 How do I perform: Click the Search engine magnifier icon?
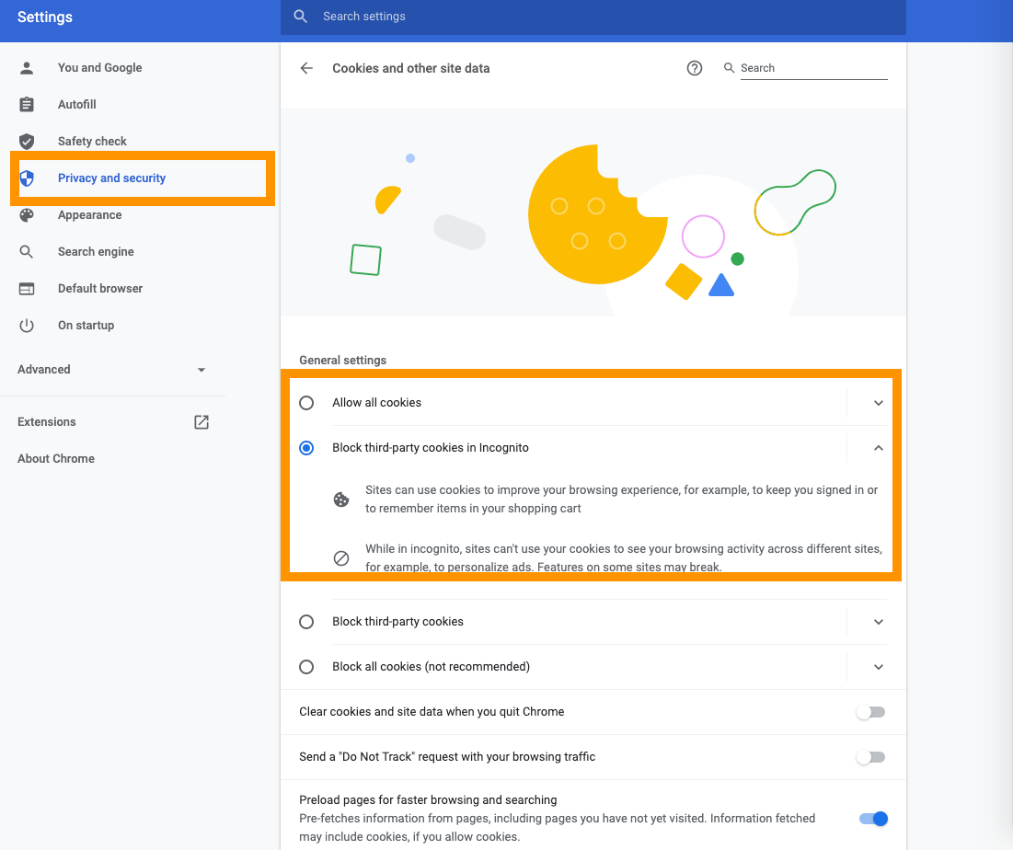pos(27,252)
